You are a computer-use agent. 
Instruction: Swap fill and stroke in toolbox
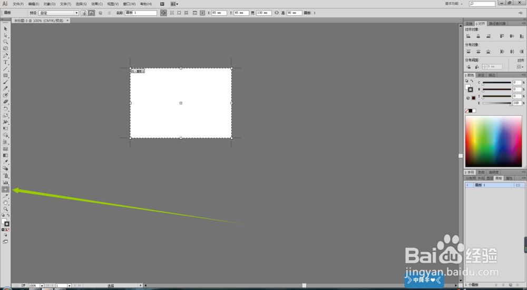click(8, 215)
